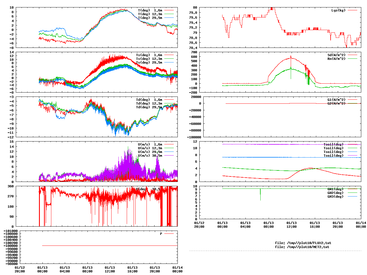Click '01/13 12:00' under the pressure plot

pos(110,269)
